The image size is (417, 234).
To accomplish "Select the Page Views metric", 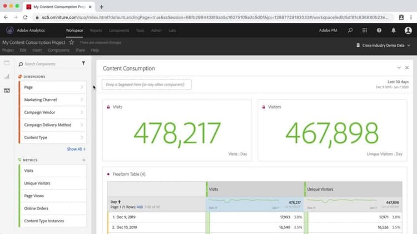I will (53, 196).
